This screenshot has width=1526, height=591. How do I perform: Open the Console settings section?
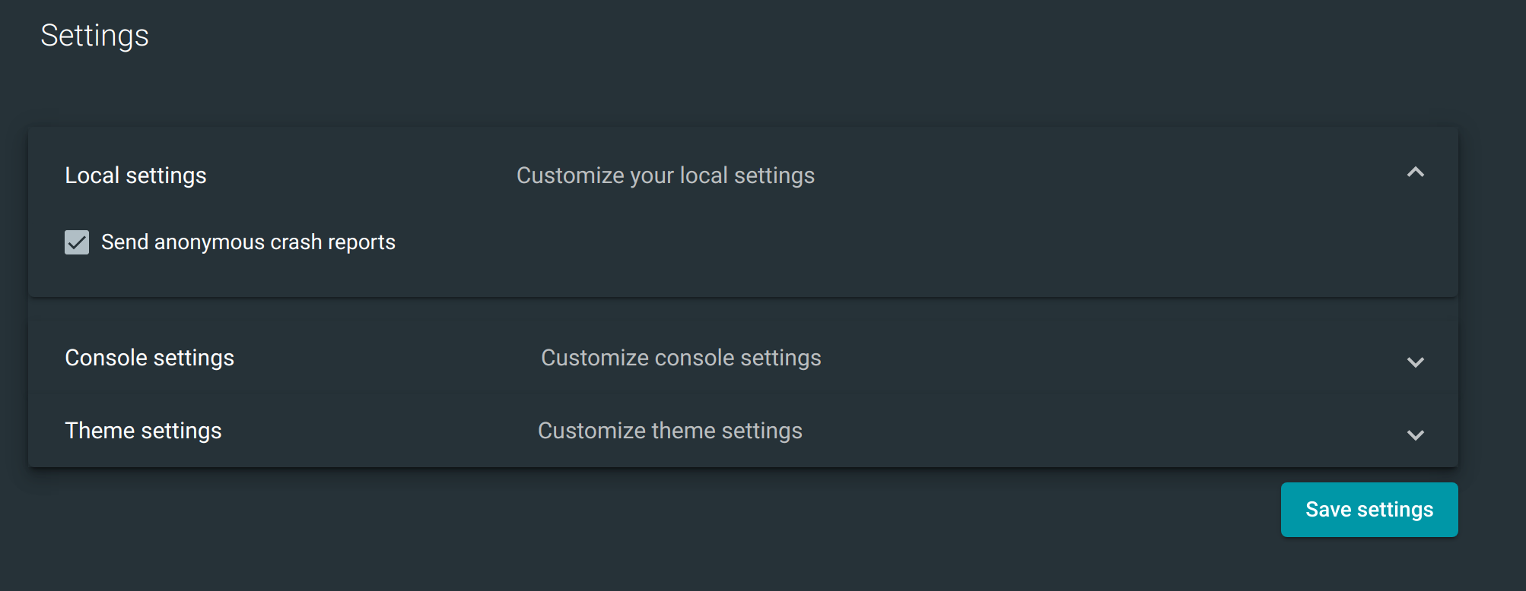(x=150, y=357)
